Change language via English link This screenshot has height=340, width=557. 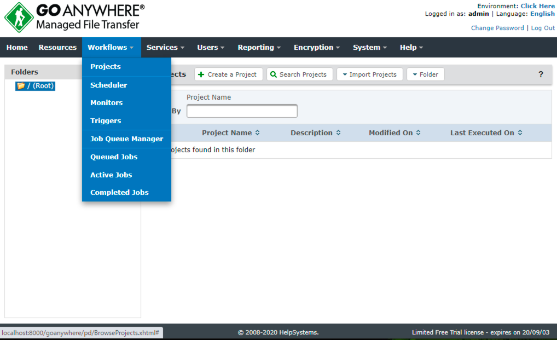pos(542,14)
